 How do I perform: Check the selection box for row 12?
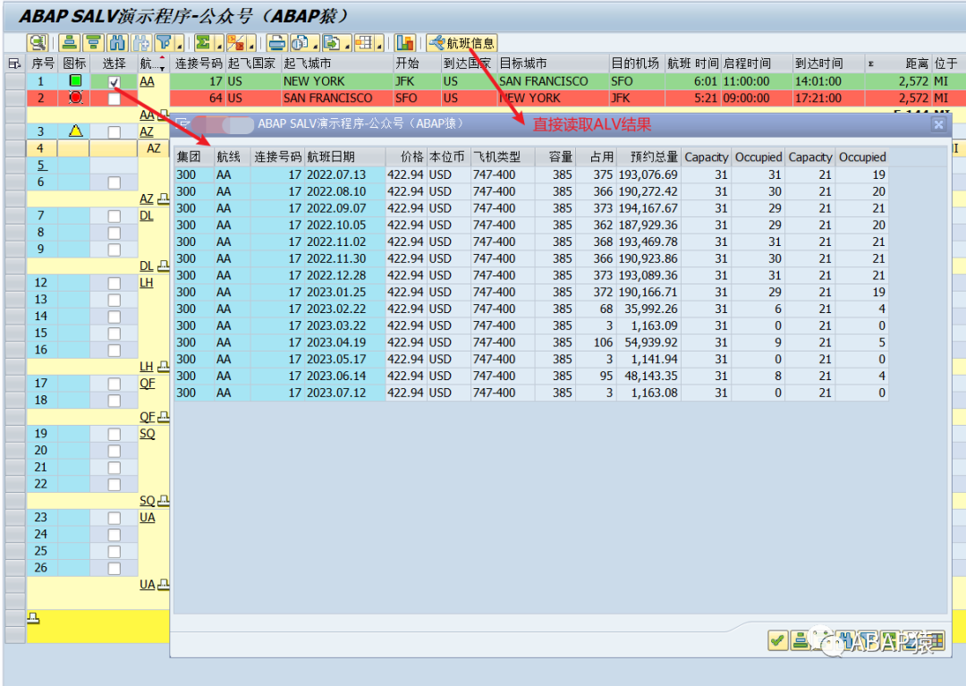pos(114,284)
